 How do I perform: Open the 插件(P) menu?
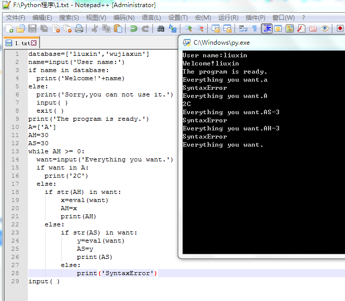pos(255,18)
